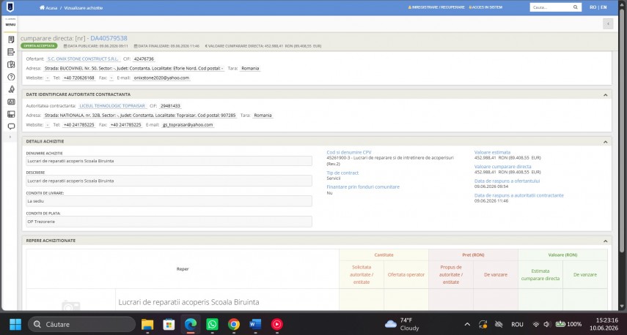This screenshot has height=335, width=627.
Task: Open the weather widget showing 74°F Cloudy
Action: coord(402,324)
